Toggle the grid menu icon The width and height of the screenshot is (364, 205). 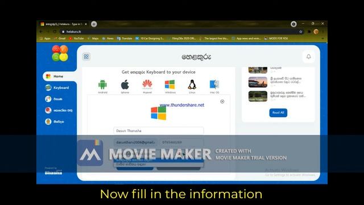(x=86, y=56)
